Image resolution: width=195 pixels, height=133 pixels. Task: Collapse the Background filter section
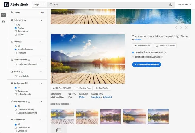pos(42,83)
